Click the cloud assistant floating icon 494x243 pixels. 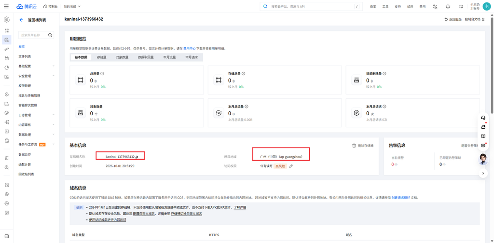(483, 127)
